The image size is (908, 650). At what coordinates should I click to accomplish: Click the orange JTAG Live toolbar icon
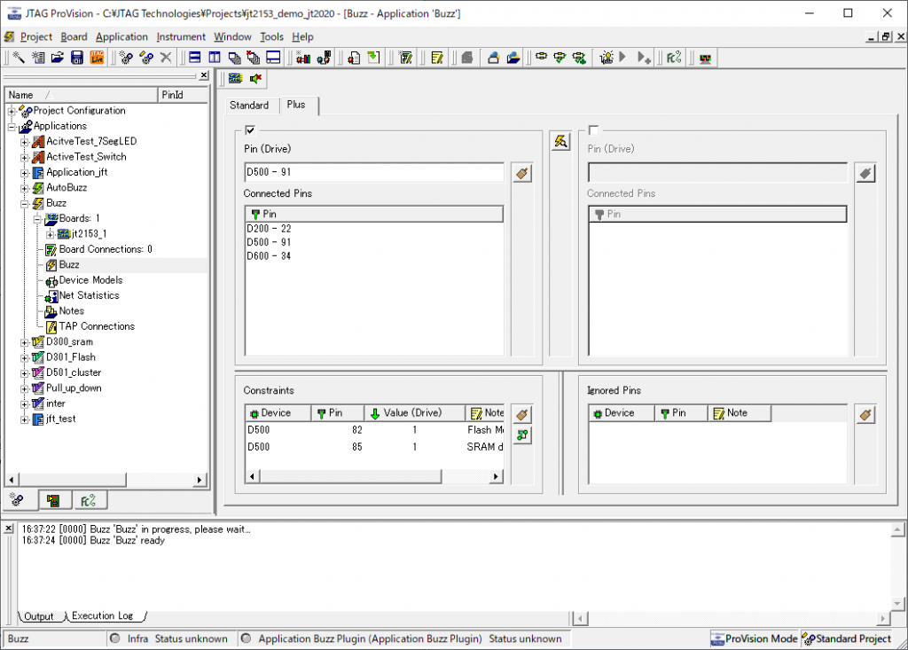pyautogui.click(x=97, y=58)
